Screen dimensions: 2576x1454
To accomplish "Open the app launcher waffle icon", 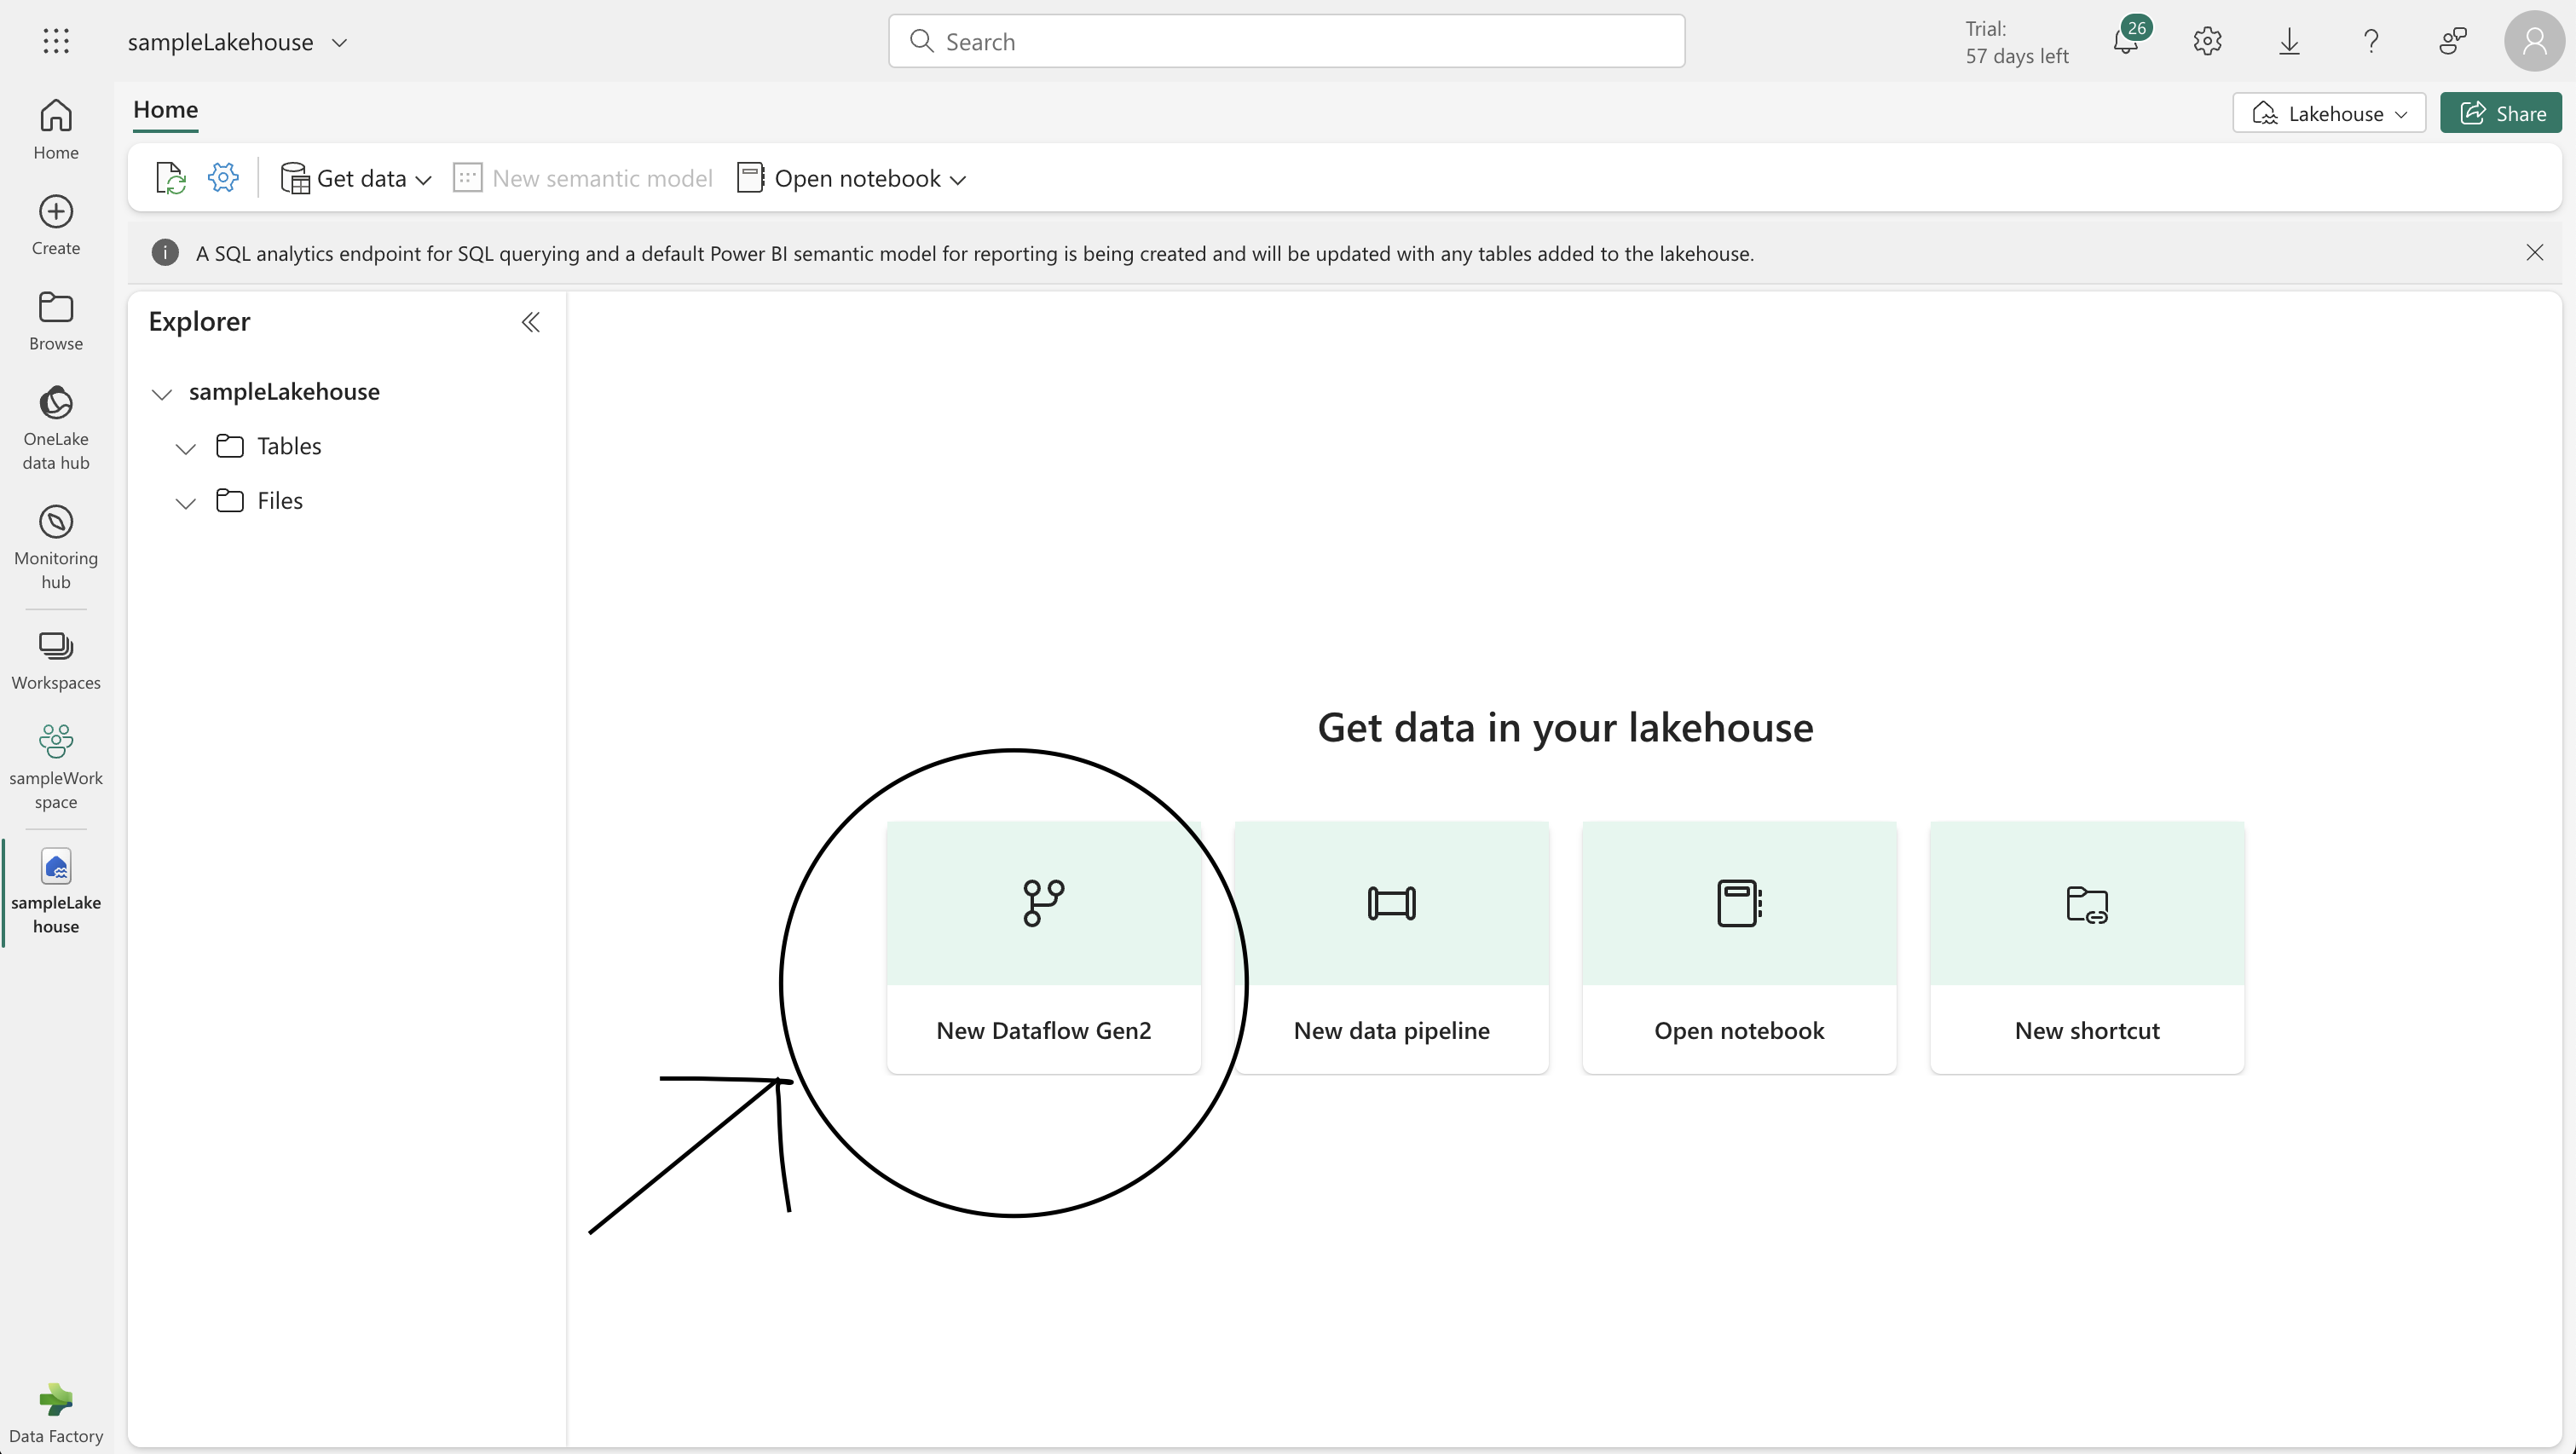I will click(56, 41).
